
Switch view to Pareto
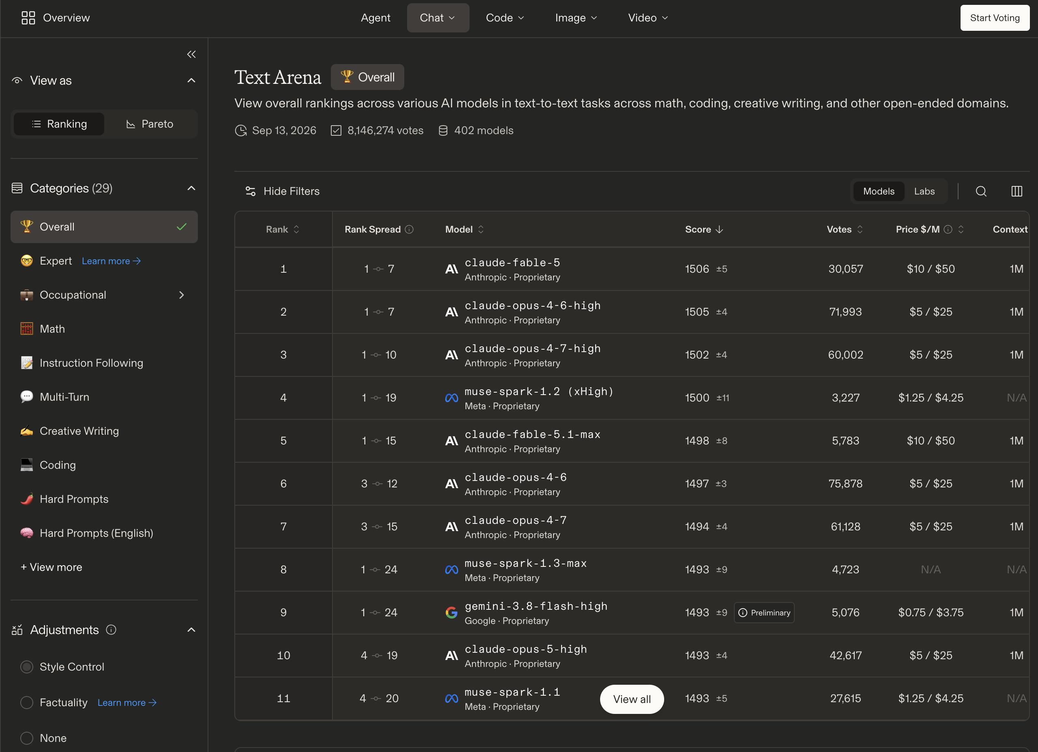[150, 124]
